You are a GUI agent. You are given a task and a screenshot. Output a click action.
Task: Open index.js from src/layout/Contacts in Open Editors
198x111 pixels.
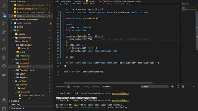pos(30,5)
